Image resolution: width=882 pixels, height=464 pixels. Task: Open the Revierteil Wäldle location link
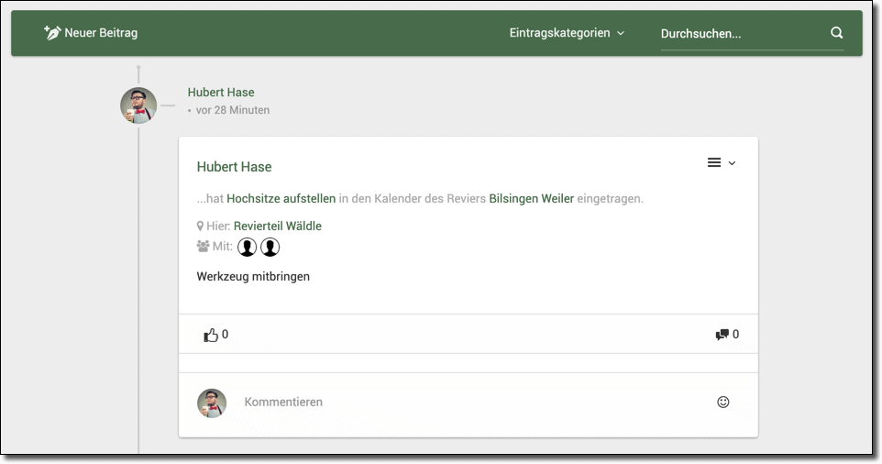(x=277, y=226)
